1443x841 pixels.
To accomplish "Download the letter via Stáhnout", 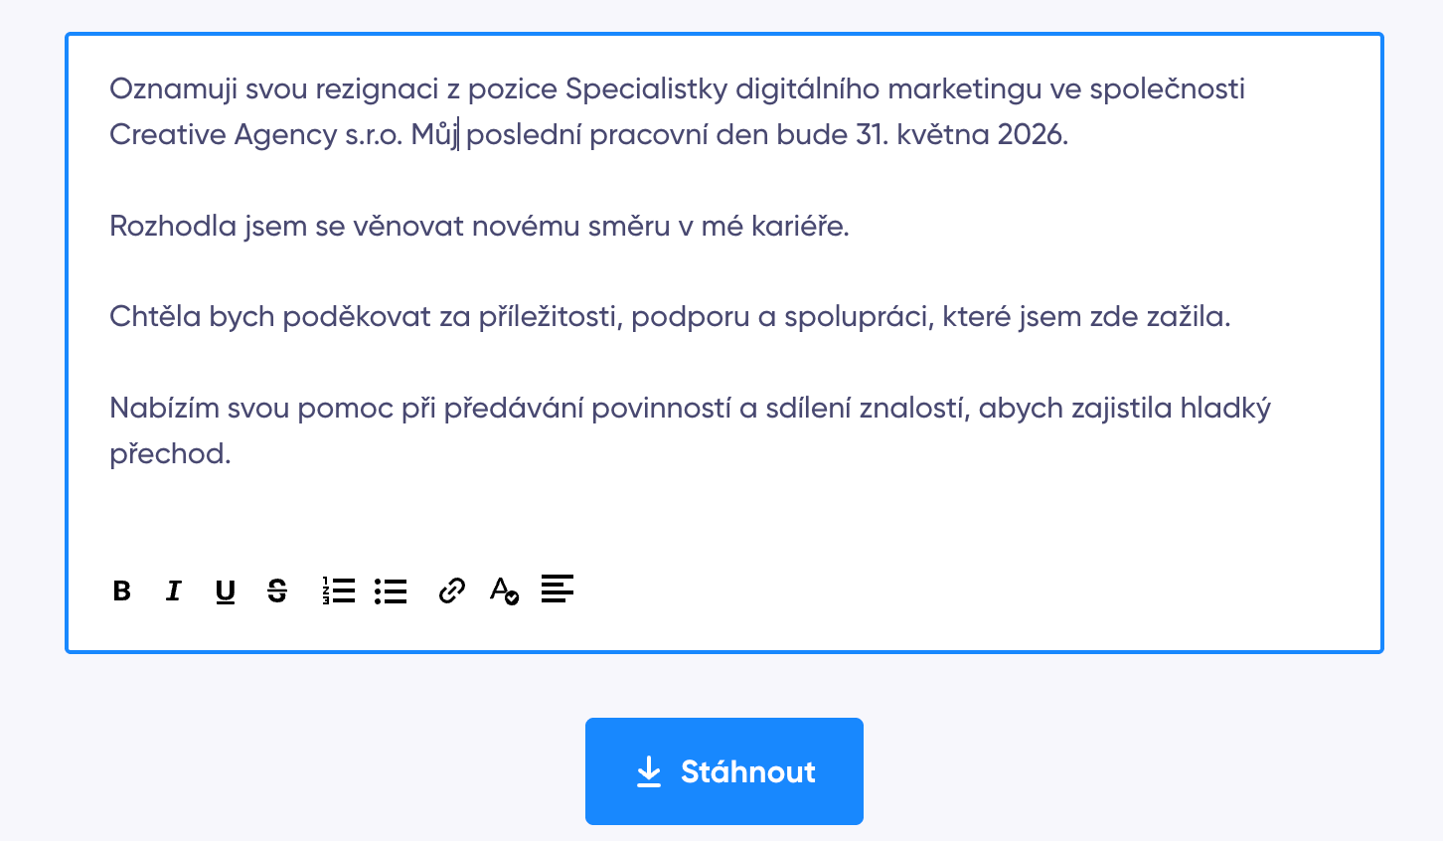I will tap(723, 770).
